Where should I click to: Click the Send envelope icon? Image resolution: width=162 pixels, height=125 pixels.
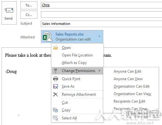point(9,10)
